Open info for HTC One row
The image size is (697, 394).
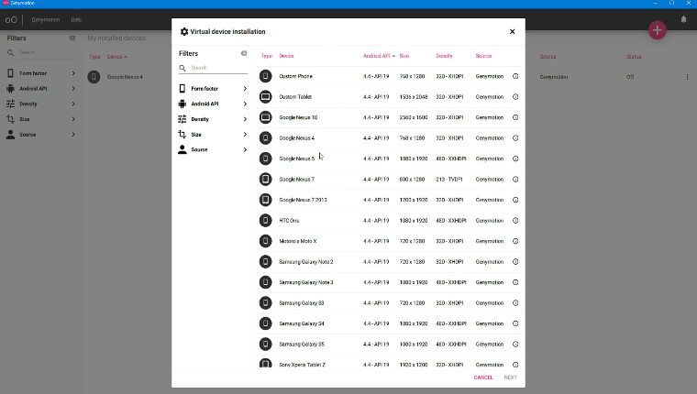tap(515, 220)
